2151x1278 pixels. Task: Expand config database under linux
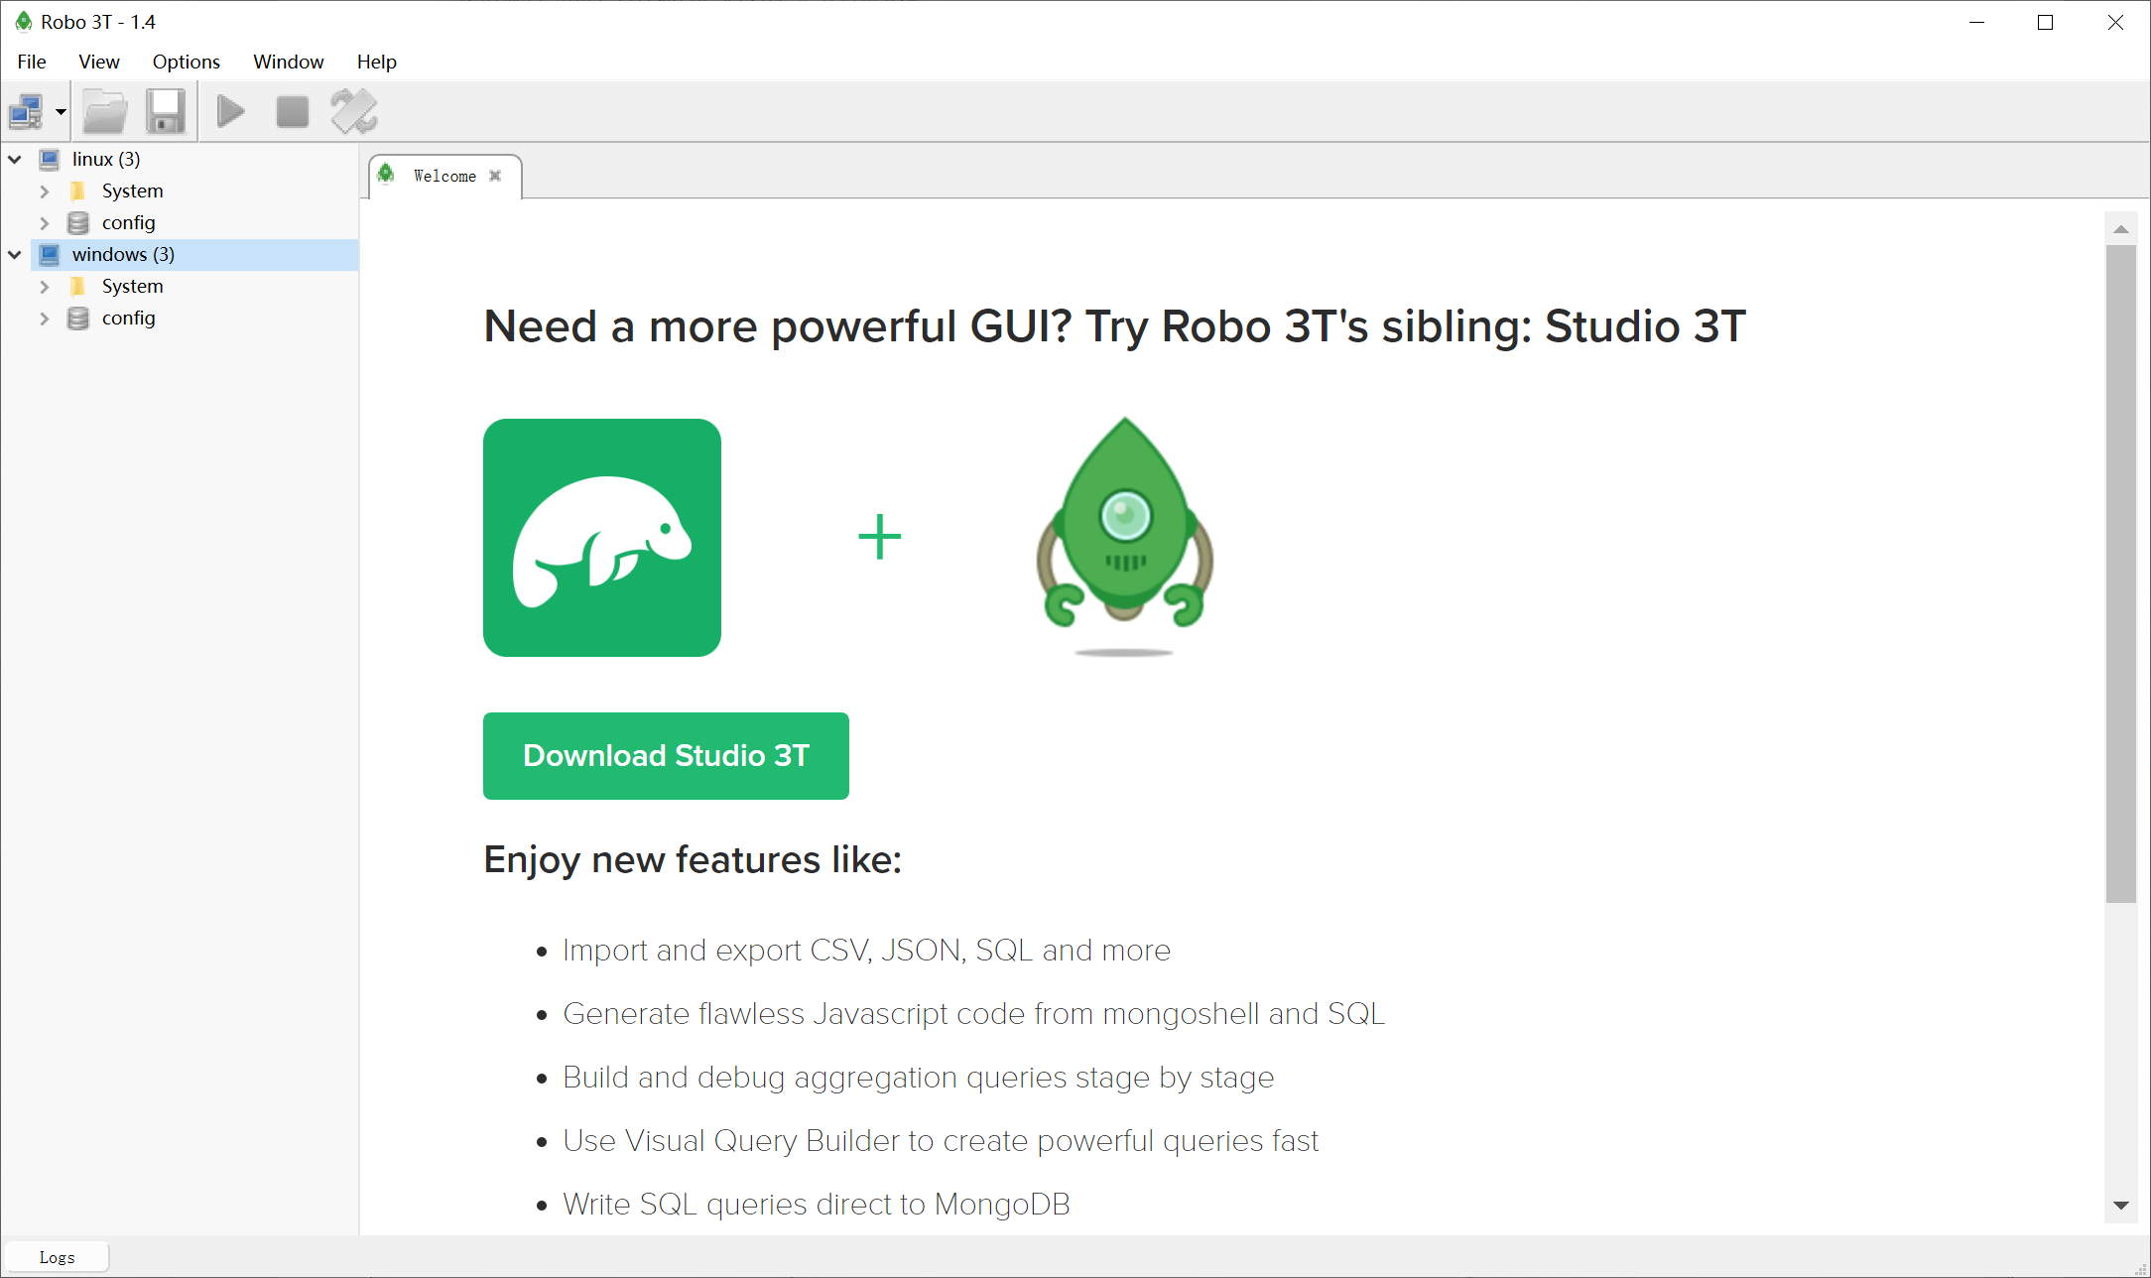45,222
